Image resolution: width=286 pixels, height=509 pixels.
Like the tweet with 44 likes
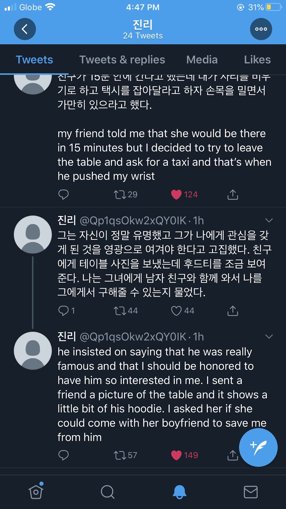pos(176,311)
